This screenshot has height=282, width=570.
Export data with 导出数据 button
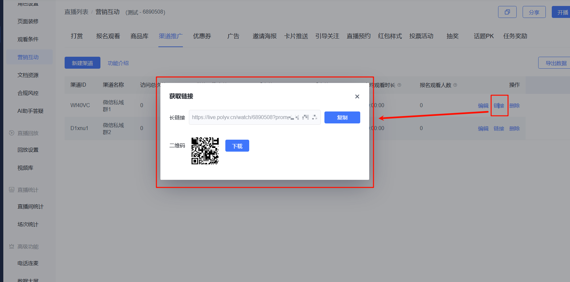(554, 63)
